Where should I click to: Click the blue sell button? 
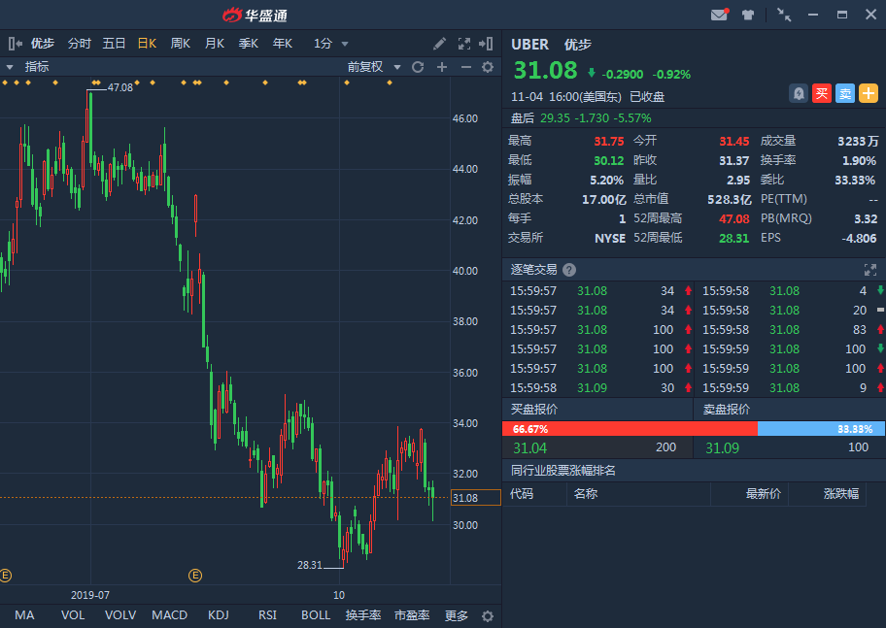845,93
